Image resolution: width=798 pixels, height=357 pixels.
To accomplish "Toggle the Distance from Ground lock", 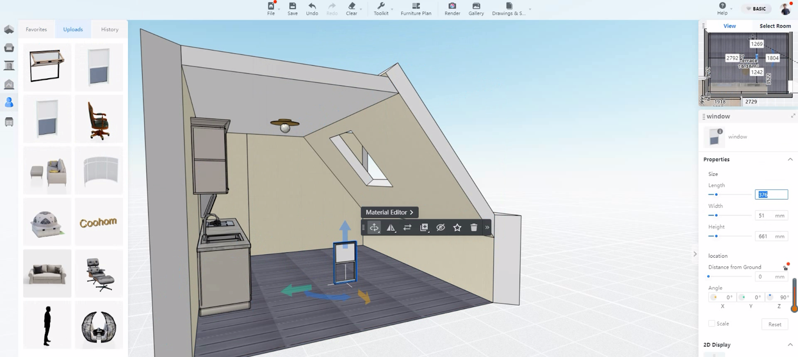I will pos(786,268).
